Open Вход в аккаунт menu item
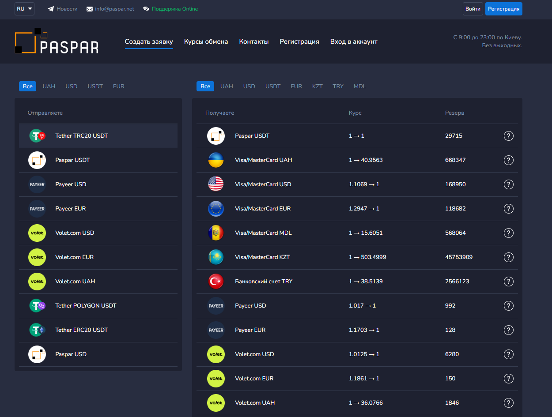 click(x=354, y=41)
